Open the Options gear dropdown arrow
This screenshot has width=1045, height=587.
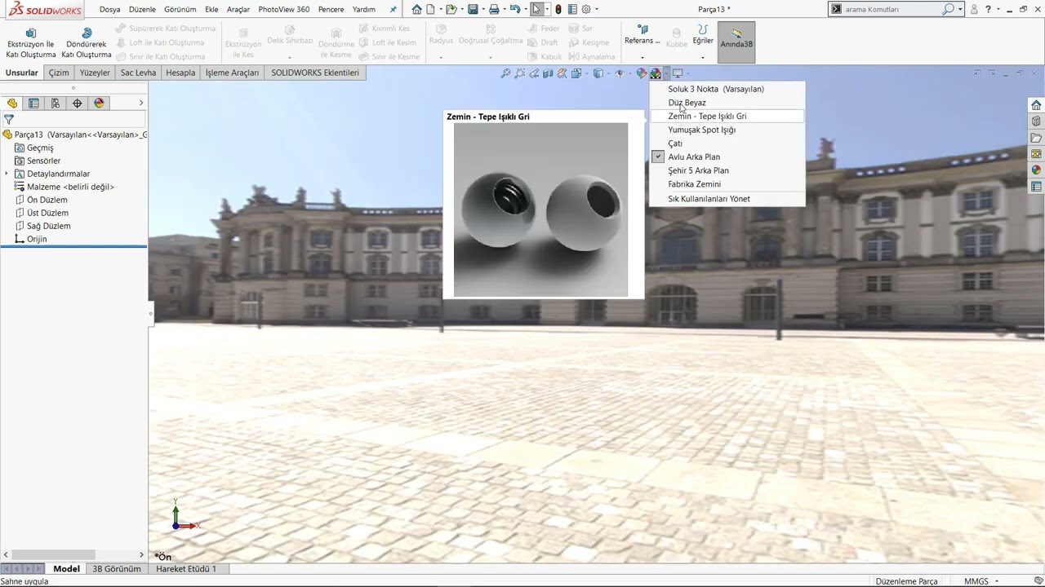[596, 10]
